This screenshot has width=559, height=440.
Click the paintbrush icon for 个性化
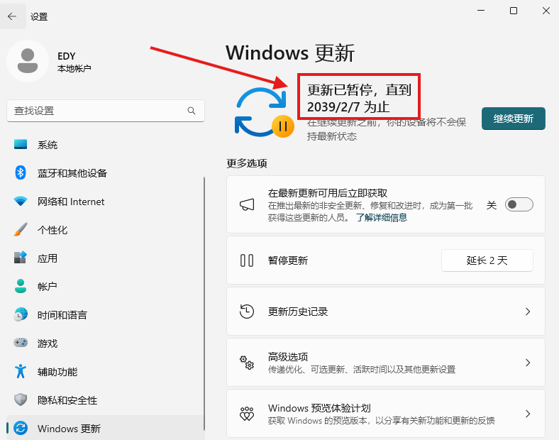click(x=21, y=230)
